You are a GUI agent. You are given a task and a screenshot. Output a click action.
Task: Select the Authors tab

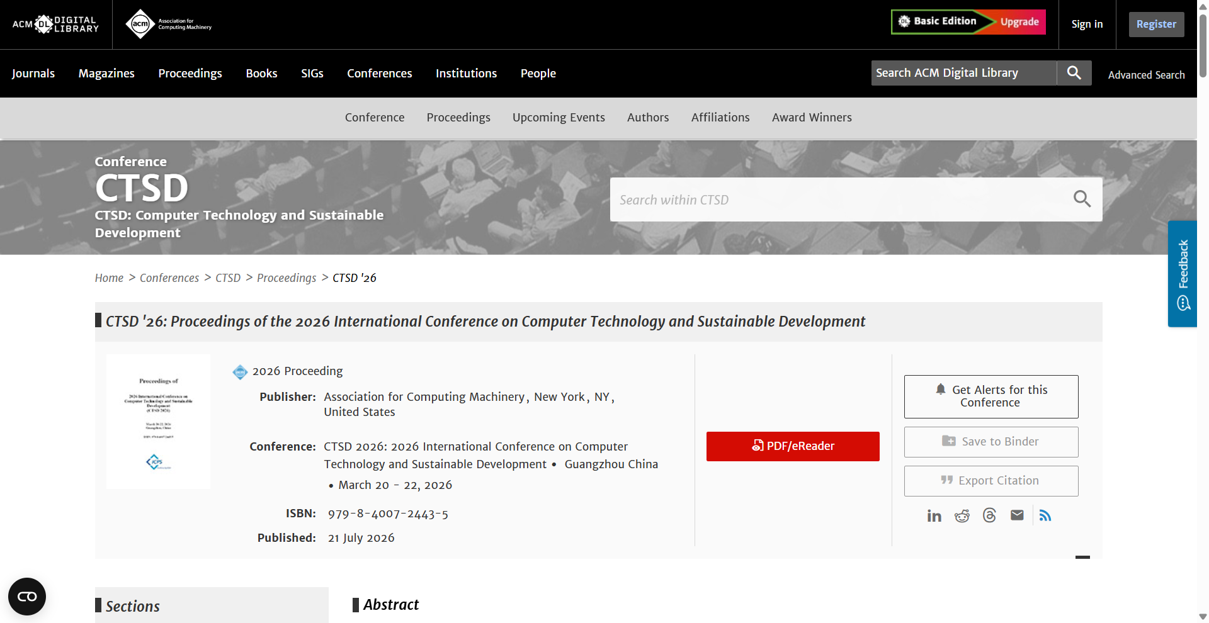click(648, 118)
